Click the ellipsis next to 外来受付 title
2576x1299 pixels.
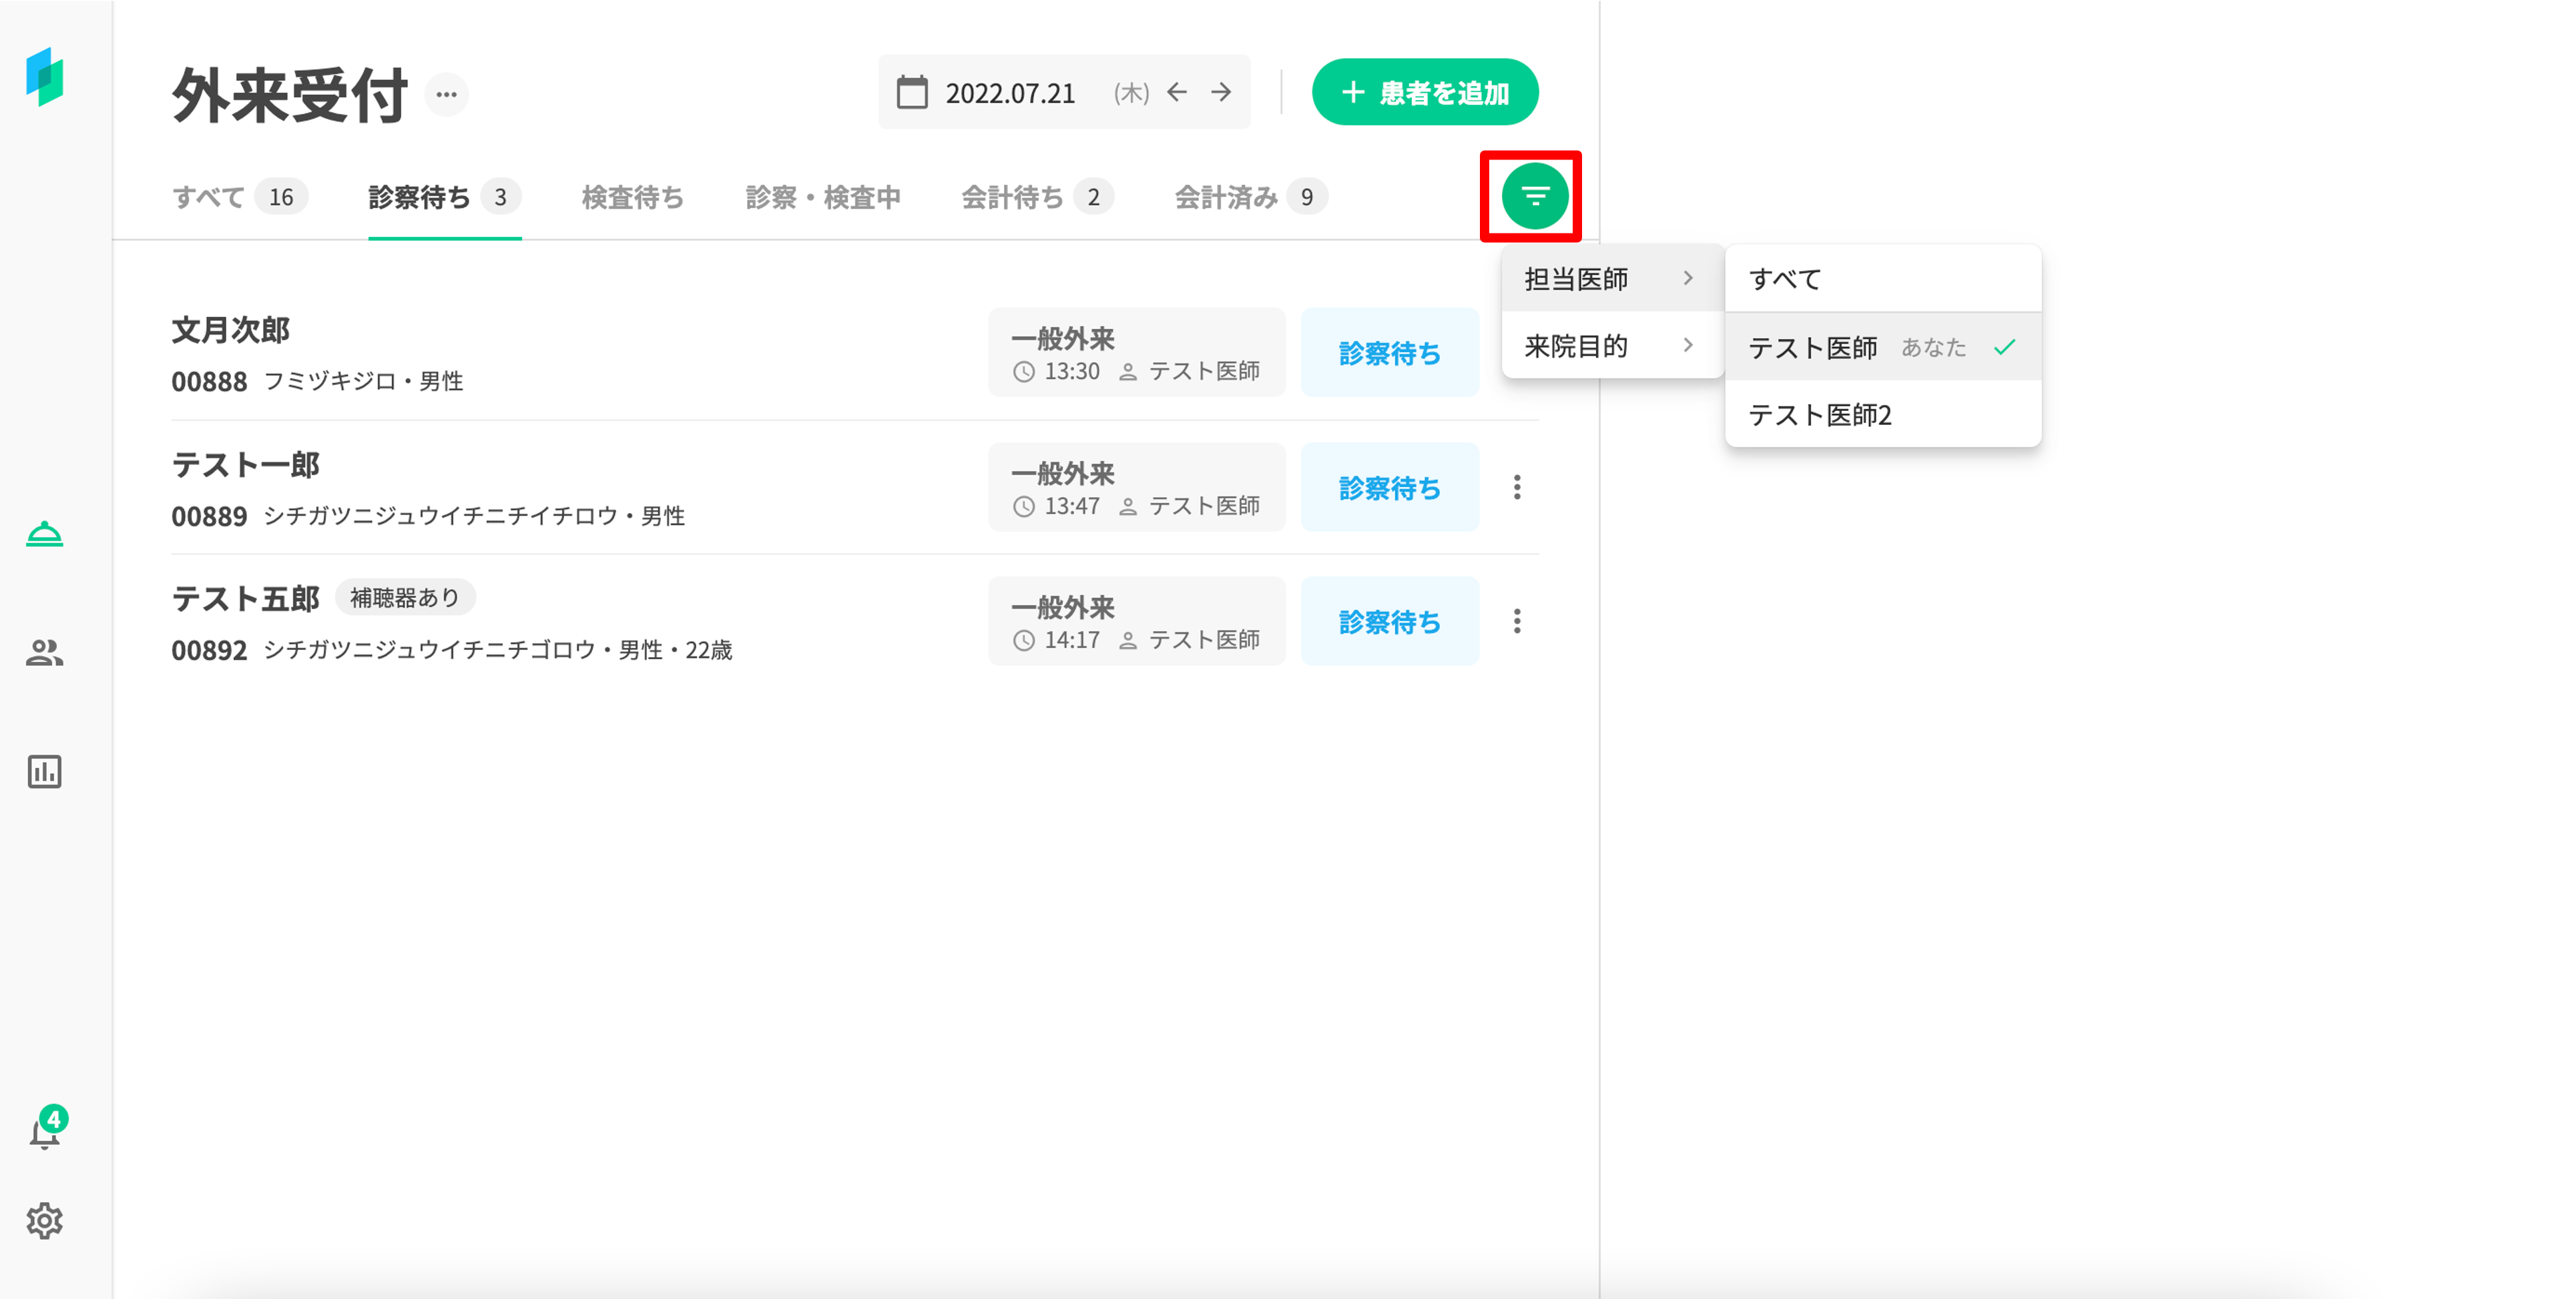tap(446, 95)
